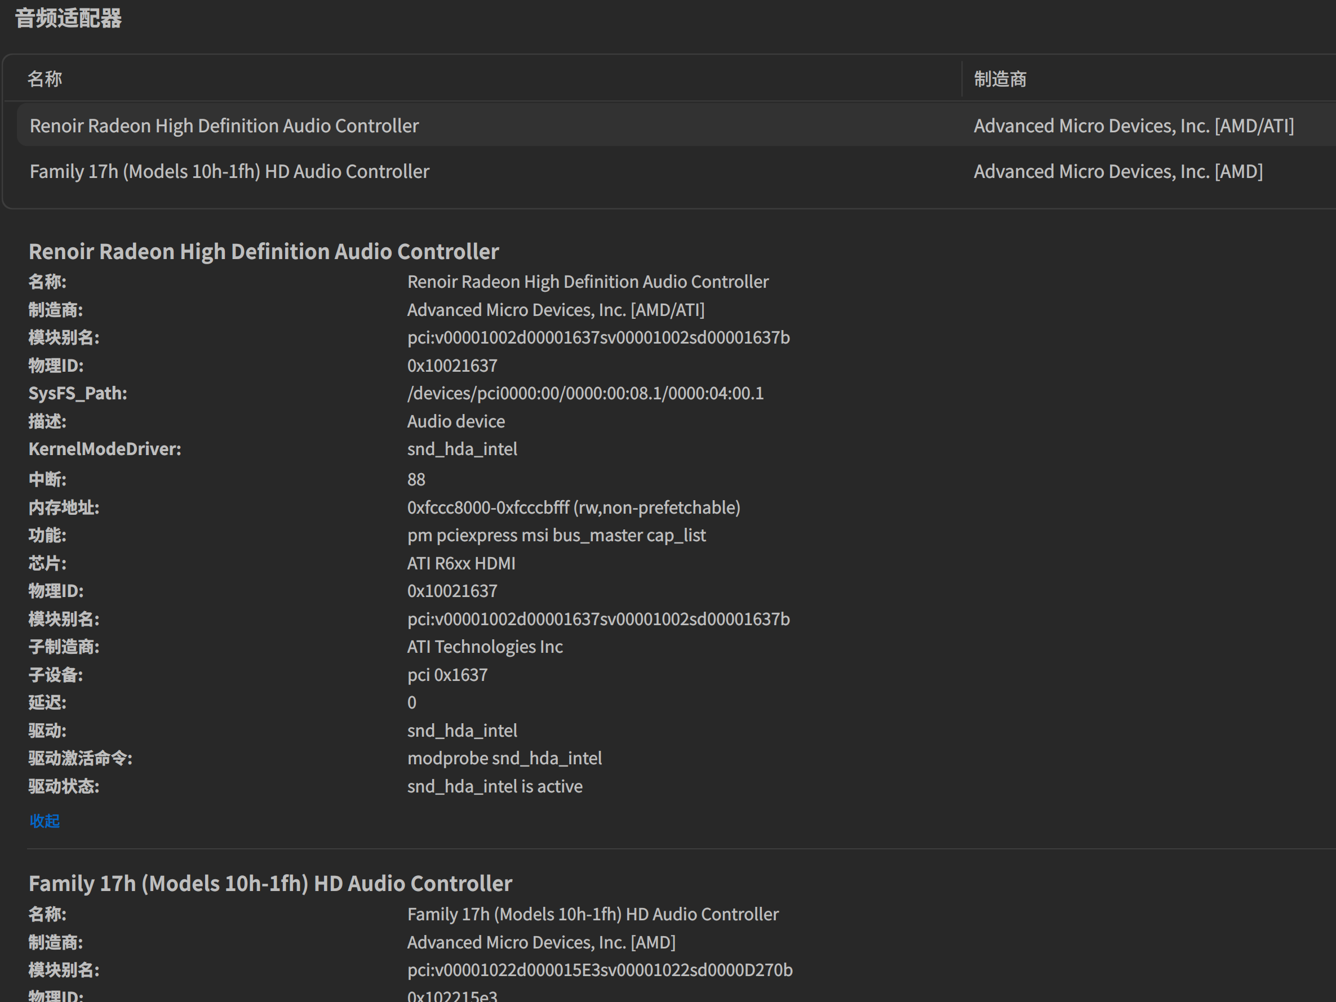Click the SysFS_Path value for the Renoir device
The height and width of the screenshot is (1002, 1336).
click(585, 393)
